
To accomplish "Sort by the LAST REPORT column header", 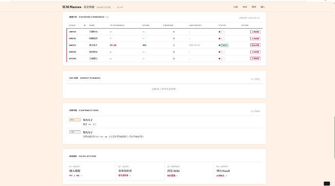I will (195, 25).
